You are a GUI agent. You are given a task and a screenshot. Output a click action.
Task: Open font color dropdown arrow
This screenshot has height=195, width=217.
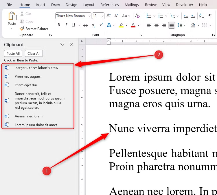pyautogui.click(x=138, y=25)
